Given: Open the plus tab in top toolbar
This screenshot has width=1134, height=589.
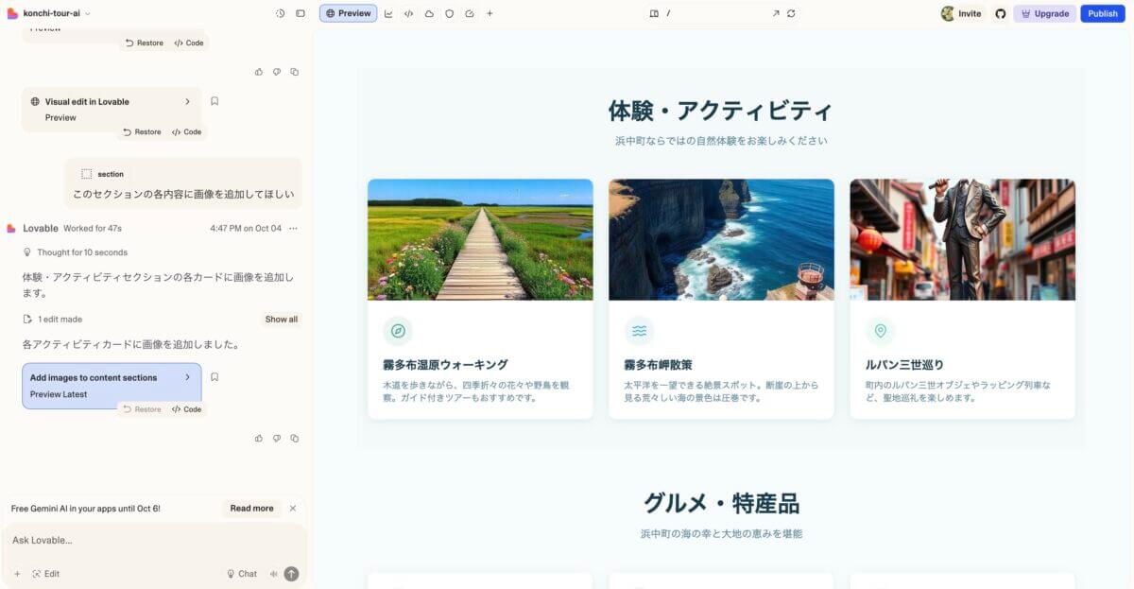Looking at the screenshot, I should coord(490,13).
